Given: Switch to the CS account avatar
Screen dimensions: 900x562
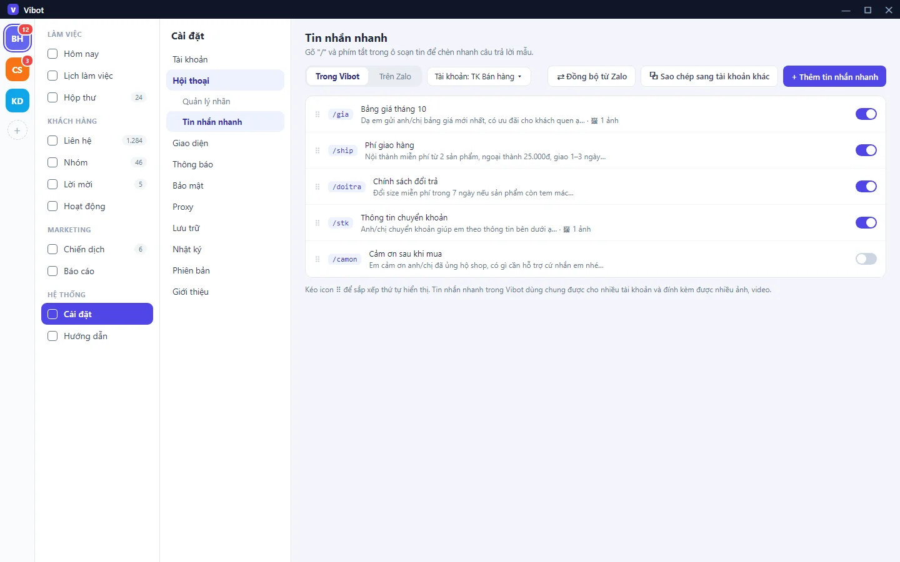Looking at the screenshot, I should [x=17, y=70].
